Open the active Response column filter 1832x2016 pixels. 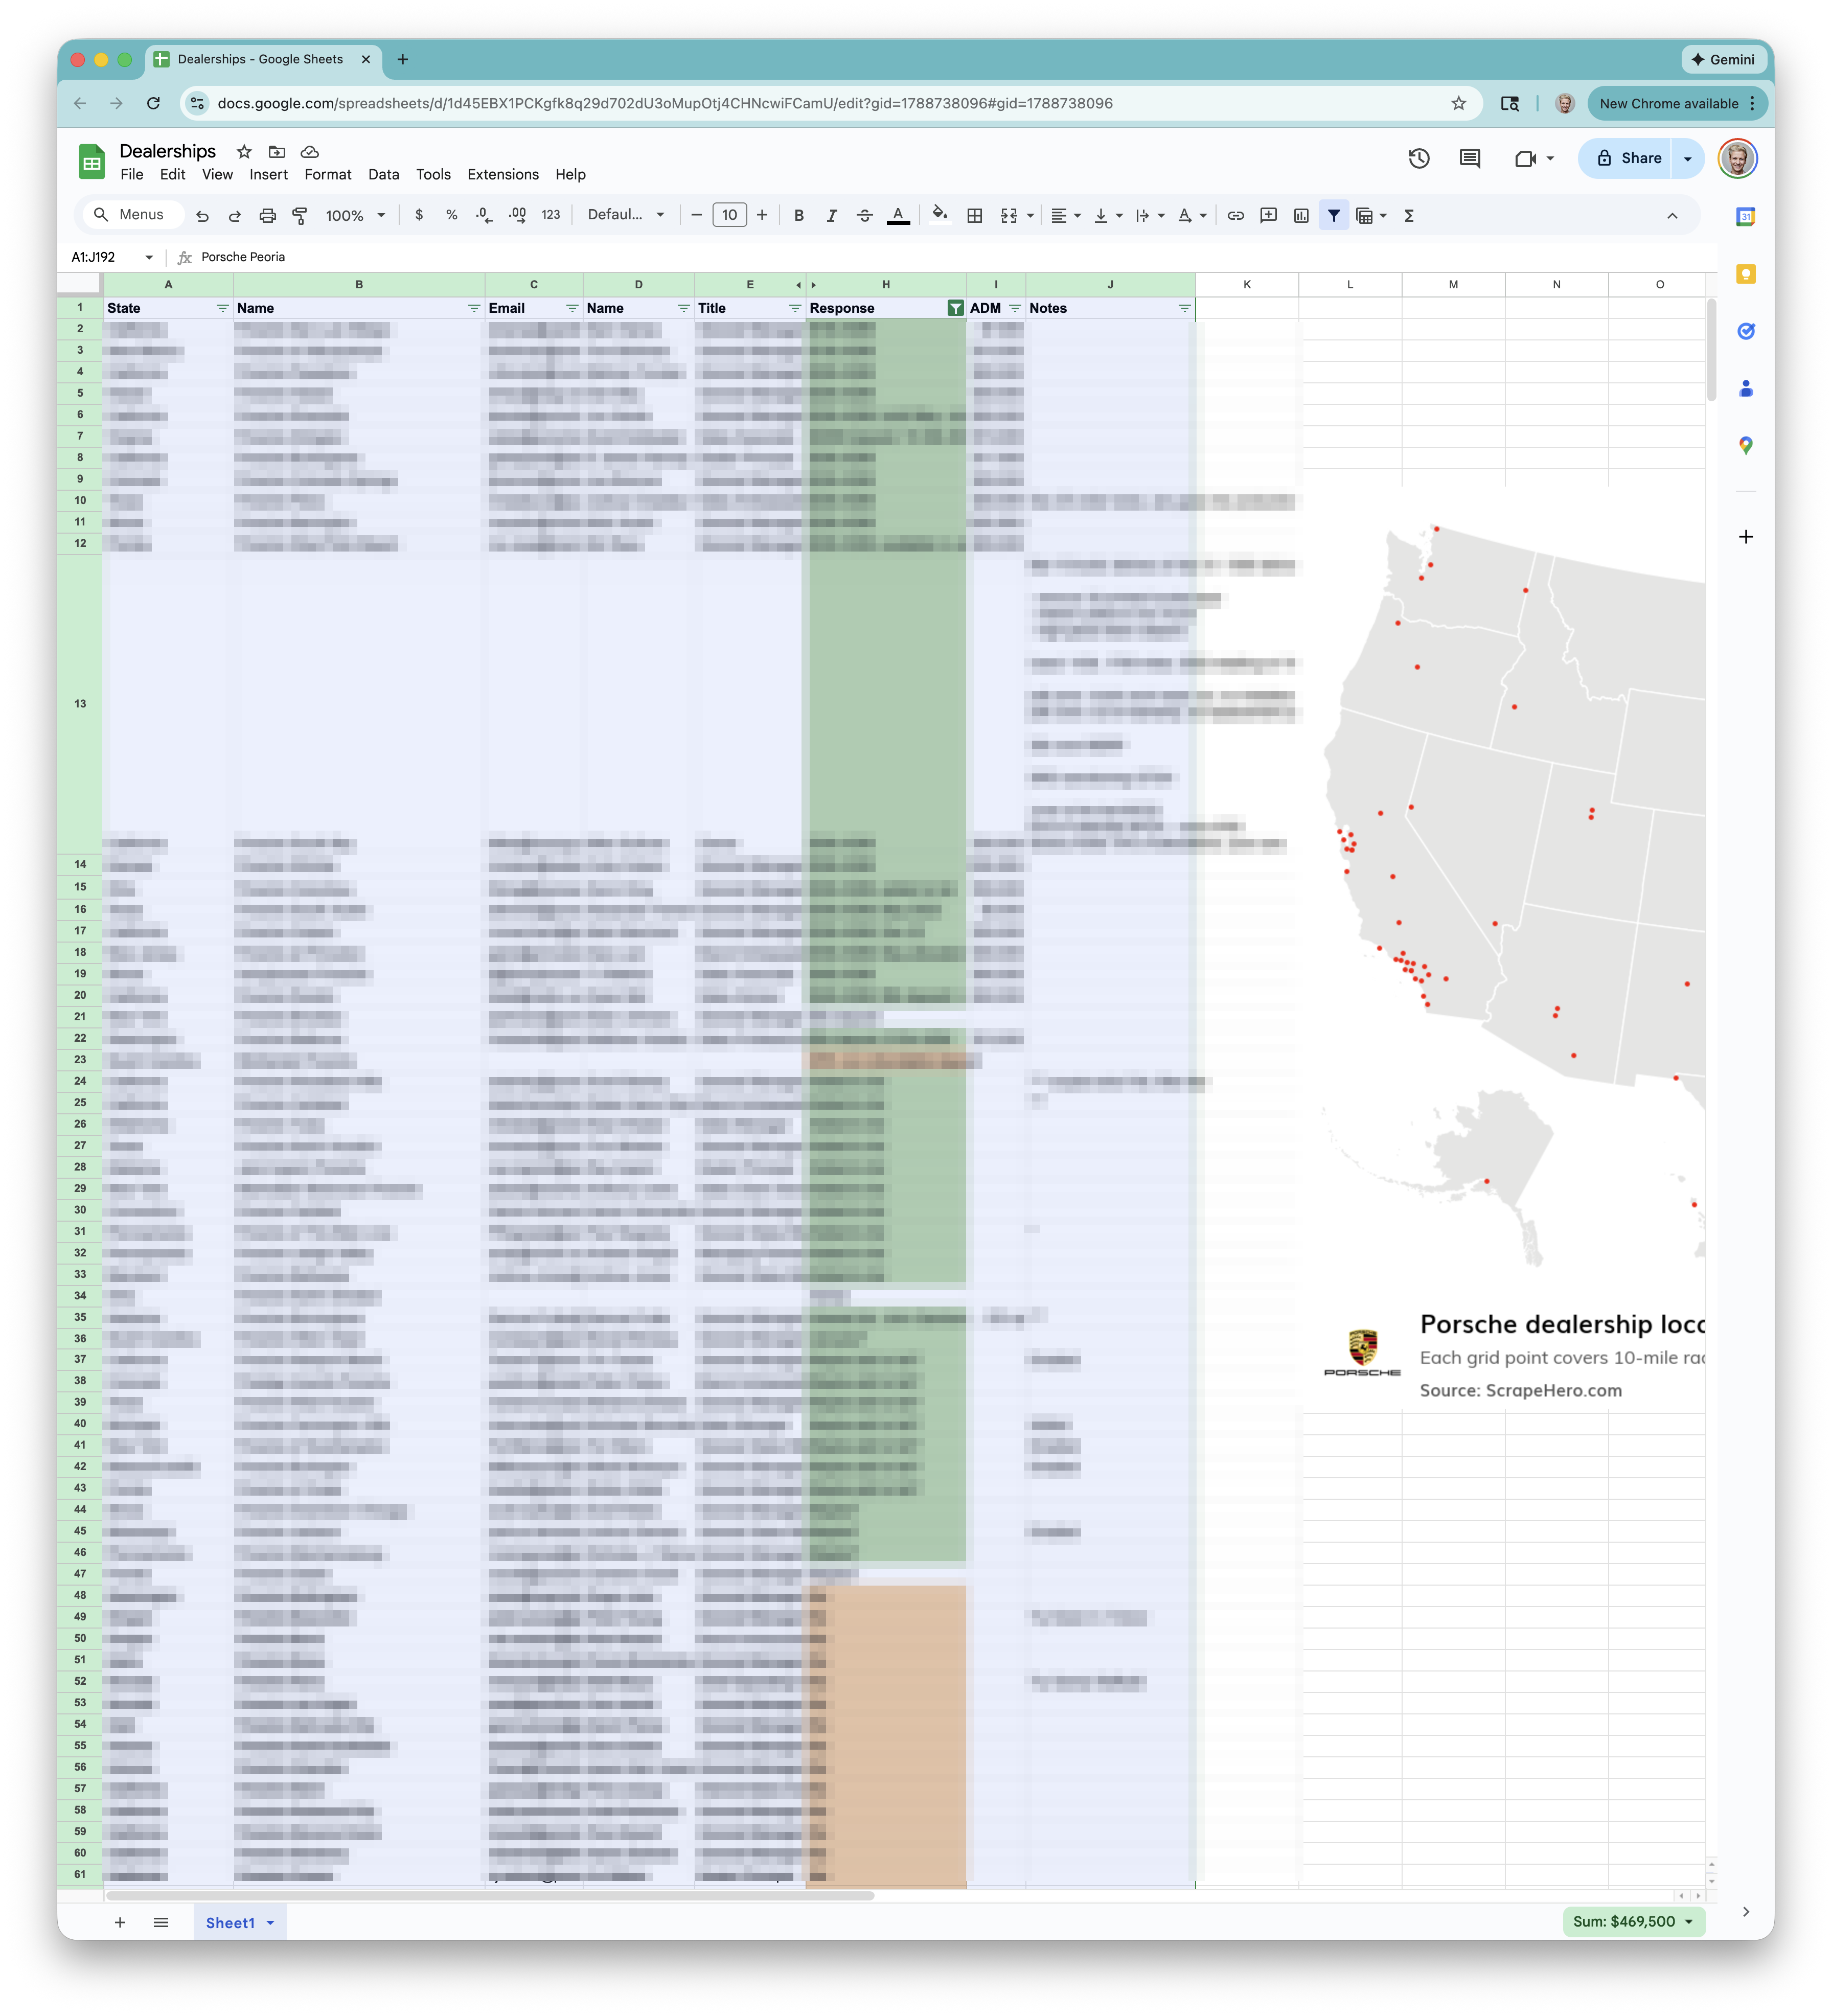point(956,308)
